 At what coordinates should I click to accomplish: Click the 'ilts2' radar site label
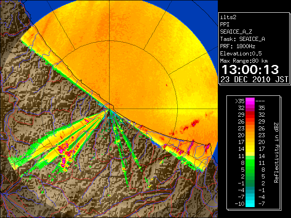pos(228,17)
